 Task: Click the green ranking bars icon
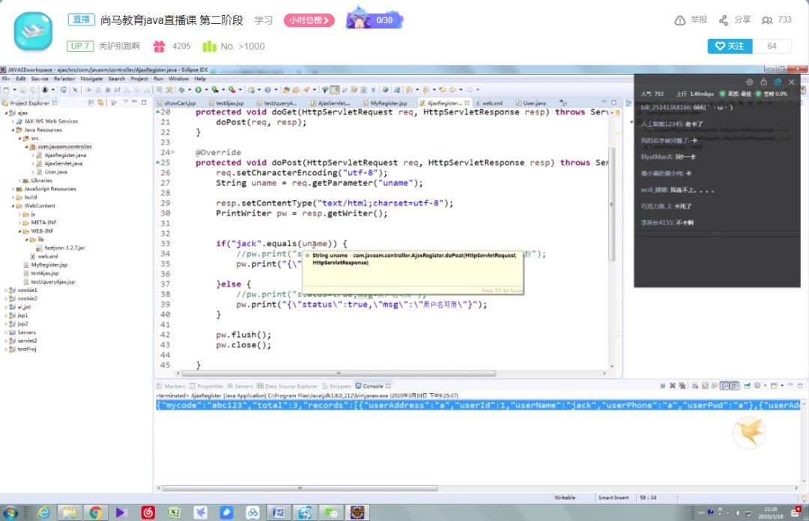209,46
